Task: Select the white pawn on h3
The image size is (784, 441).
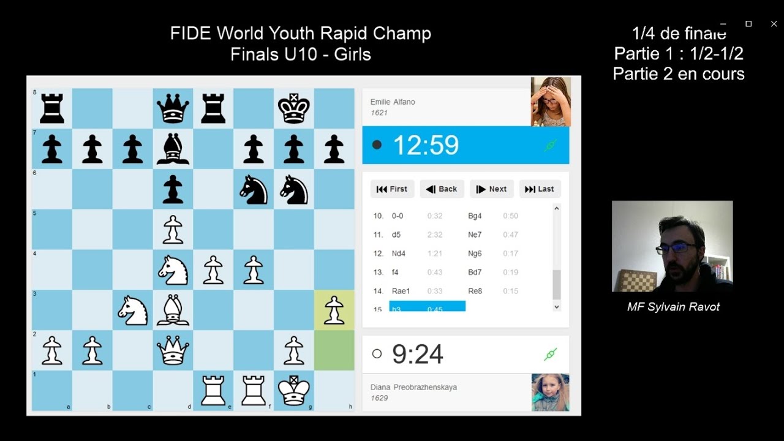Action: pos(334,311)
